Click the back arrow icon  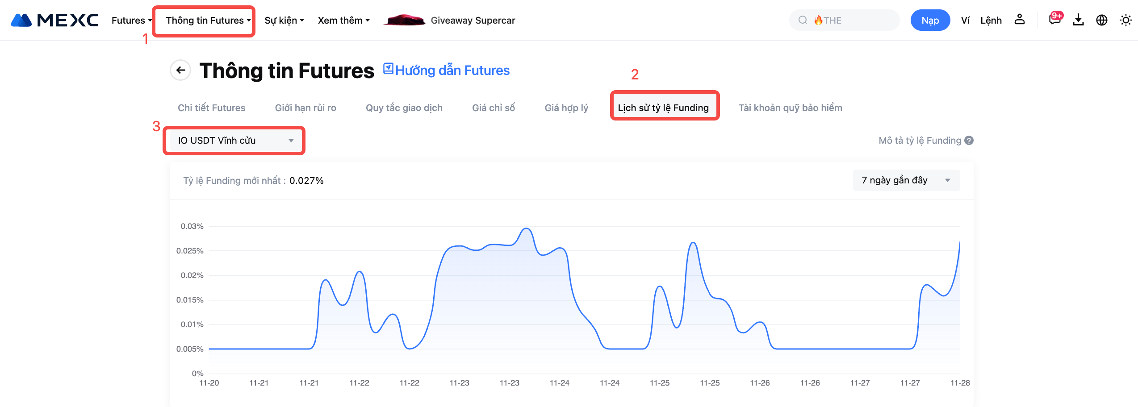click(180, 70)
